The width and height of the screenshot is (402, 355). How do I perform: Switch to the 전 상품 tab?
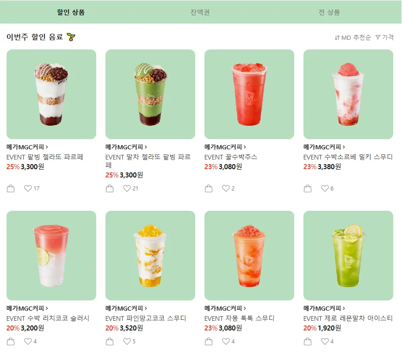(x=329, y=12)
